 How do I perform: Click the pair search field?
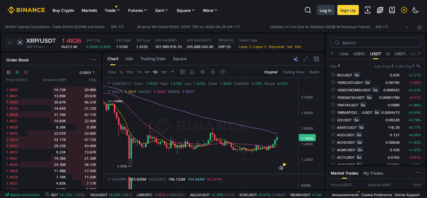(x=376, y=43)
